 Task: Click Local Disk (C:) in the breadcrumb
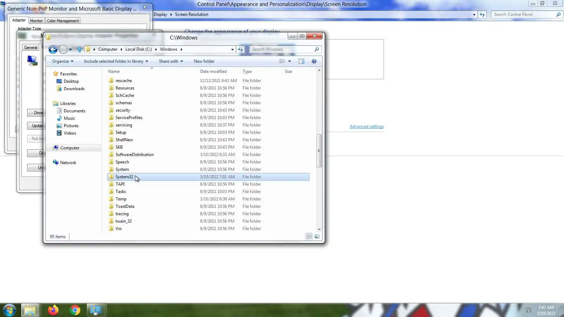click(x=139, y=49)
